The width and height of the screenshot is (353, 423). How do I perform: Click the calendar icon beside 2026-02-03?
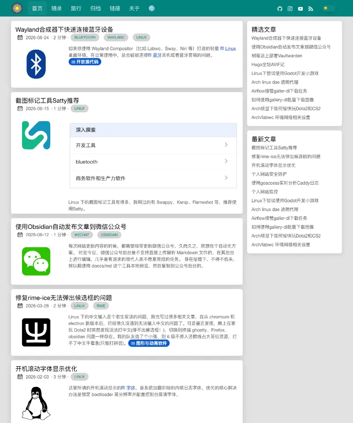[x=20, y=377]
